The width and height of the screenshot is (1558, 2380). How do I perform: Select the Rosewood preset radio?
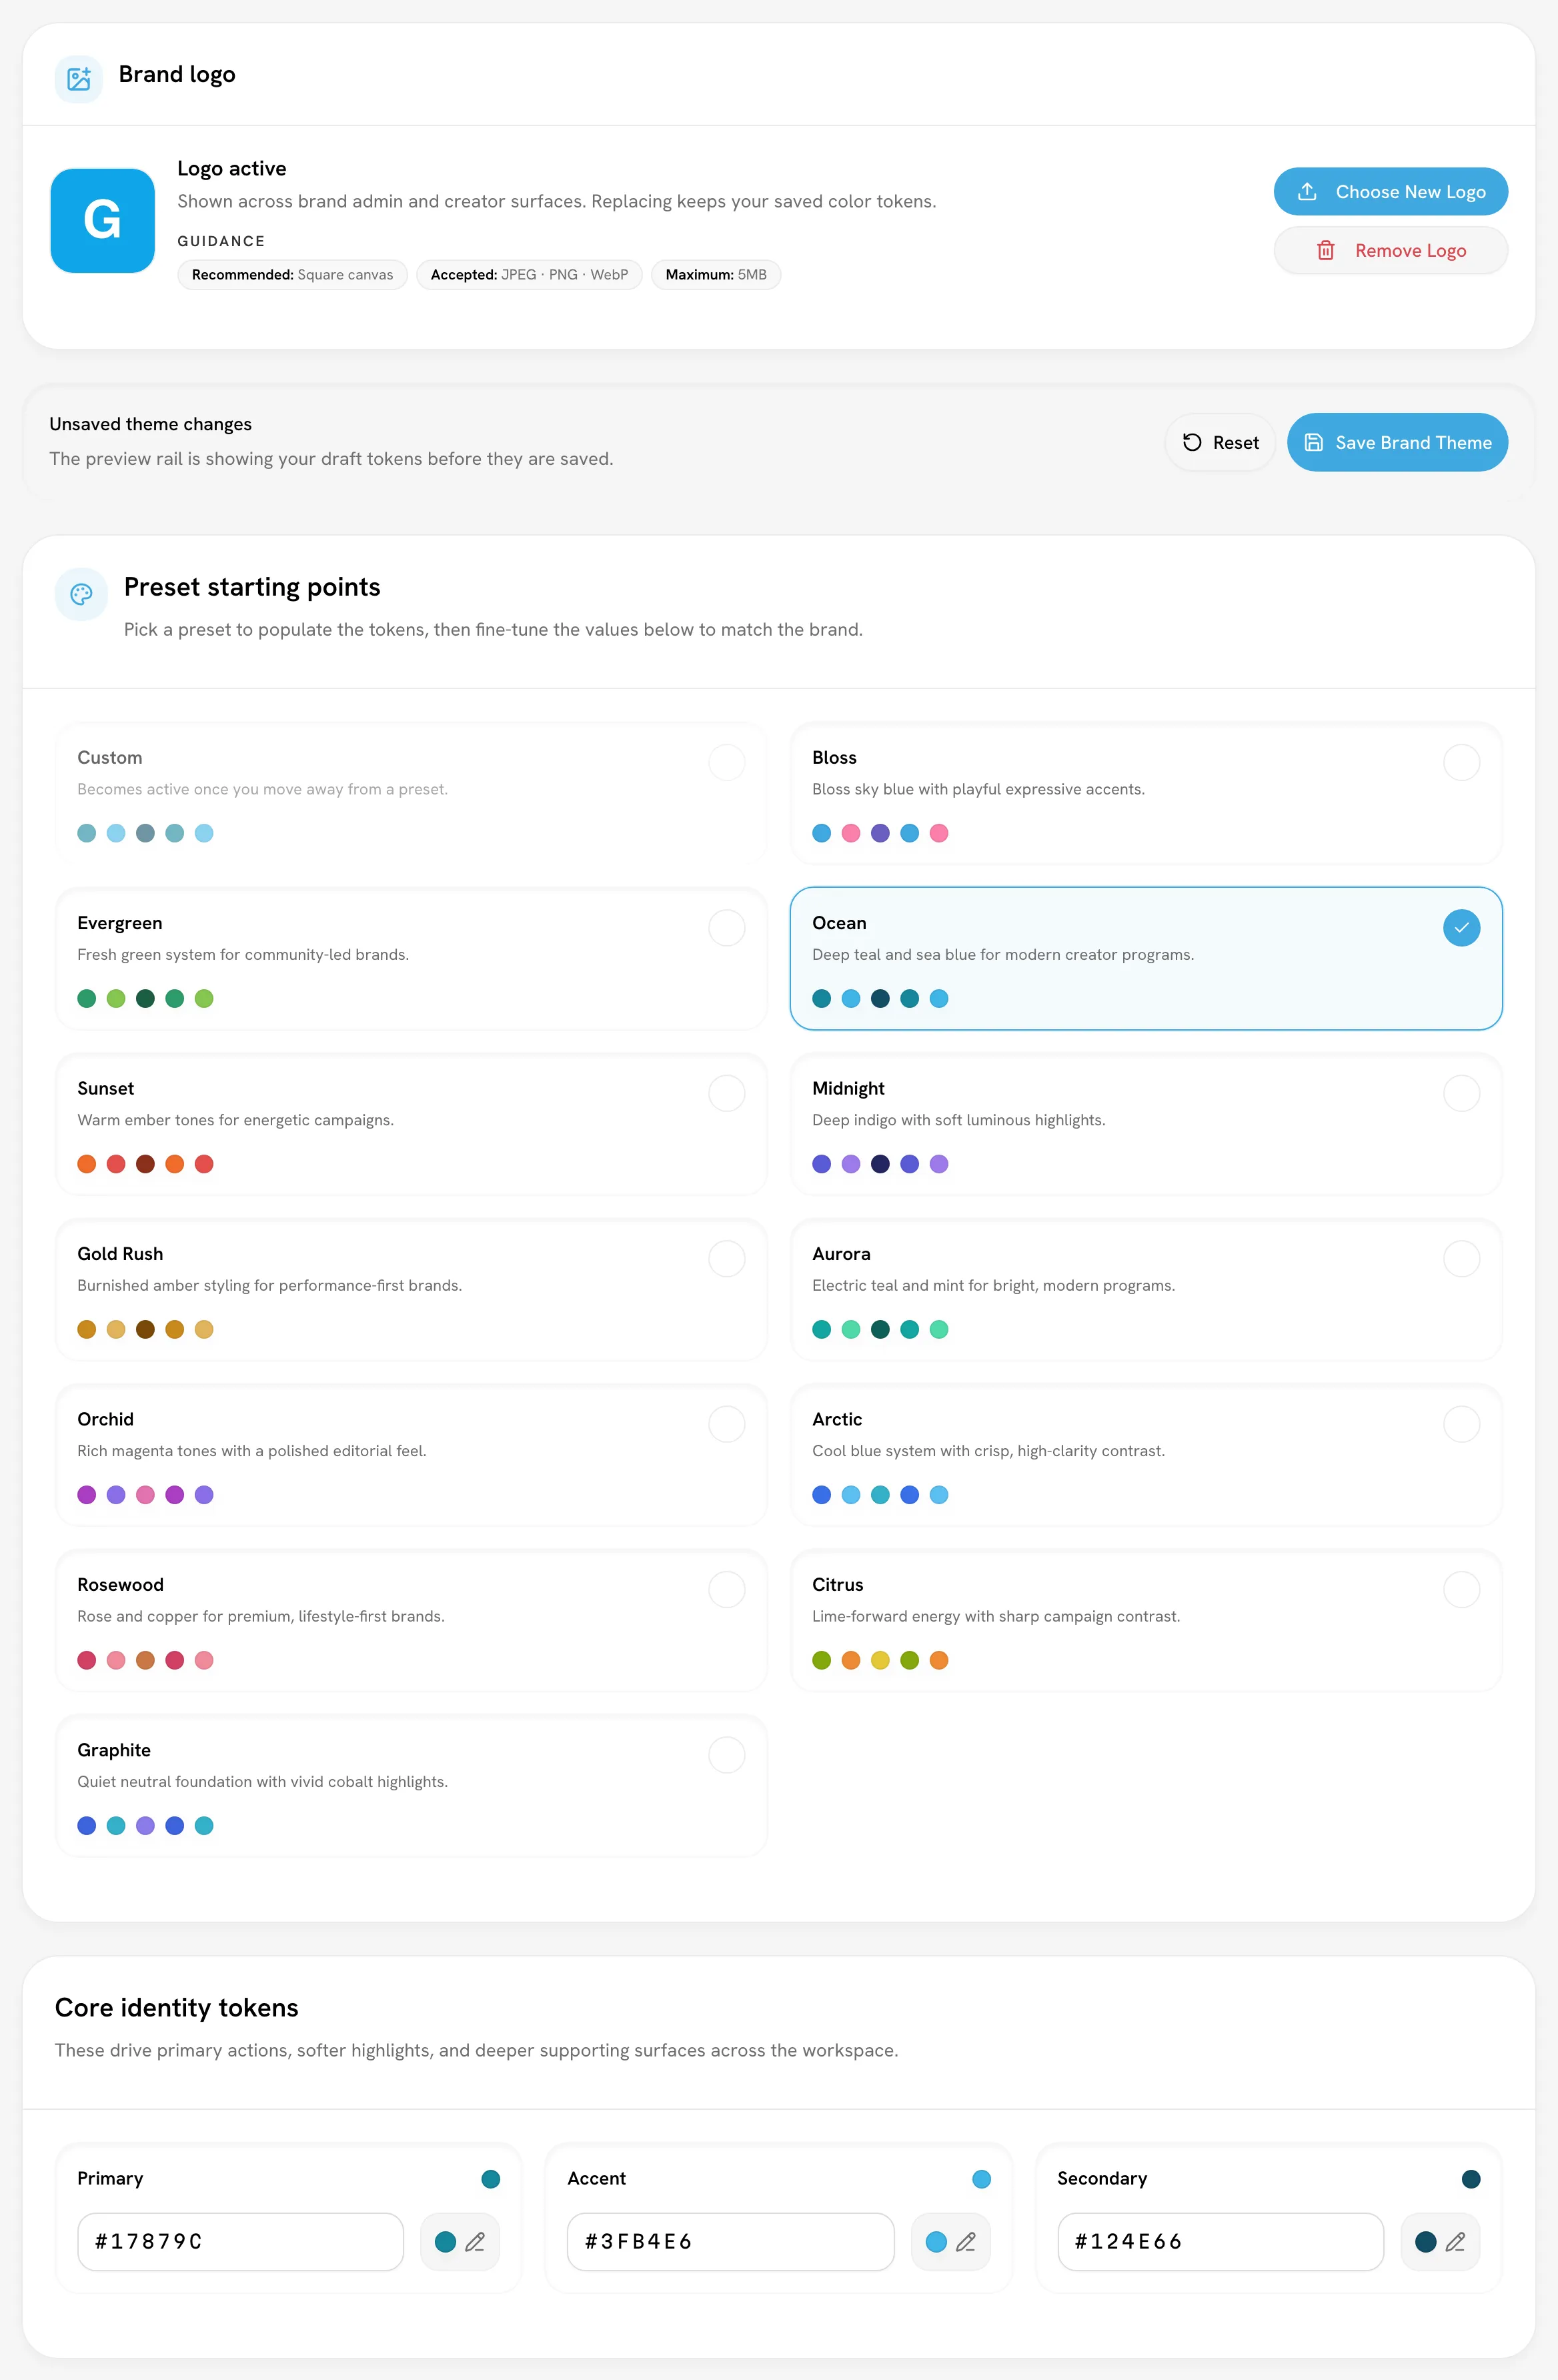click(x=727, y=1589)
